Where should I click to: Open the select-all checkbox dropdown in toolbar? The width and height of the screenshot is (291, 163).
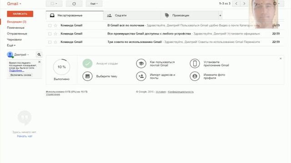(54, 4)
